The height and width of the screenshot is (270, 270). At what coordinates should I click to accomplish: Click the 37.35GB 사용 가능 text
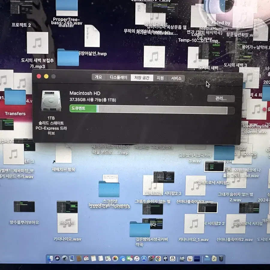pos(93,100)
